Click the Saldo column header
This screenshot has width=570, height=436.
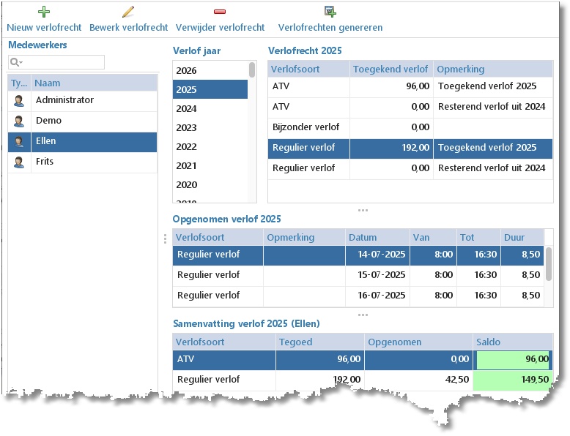(513, 342)
